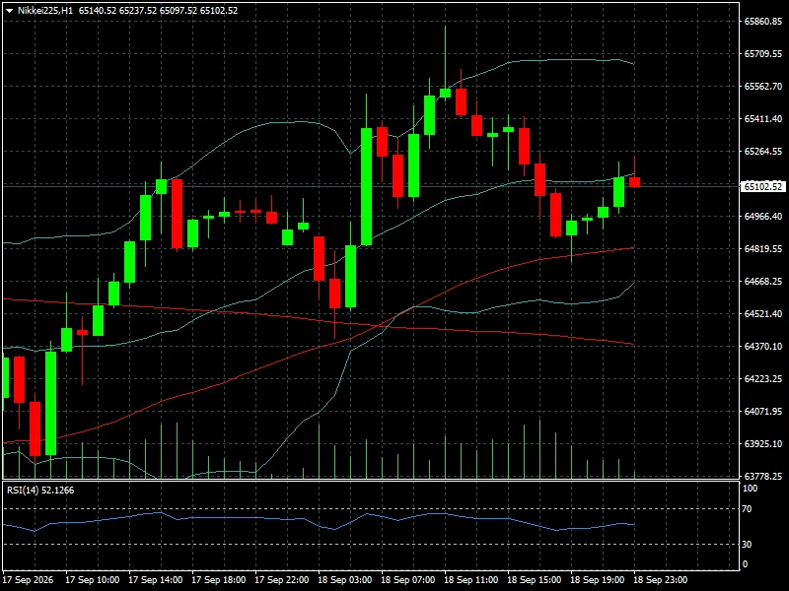
Task: Click the RSI 30 level scale label
Action: tap(747, 545)
